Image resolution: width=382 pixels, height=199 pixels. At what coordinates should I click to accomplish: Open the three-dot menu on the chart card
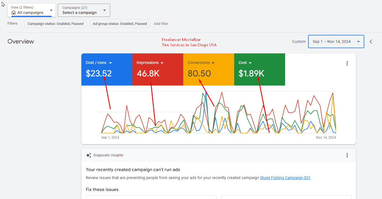click(x=347, y=63)
